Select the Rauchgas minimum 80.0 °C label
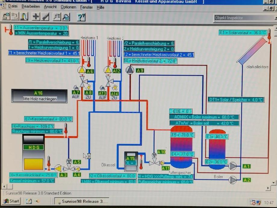The image size is (277, 208). pyautogui.click(x=37, y=131)
